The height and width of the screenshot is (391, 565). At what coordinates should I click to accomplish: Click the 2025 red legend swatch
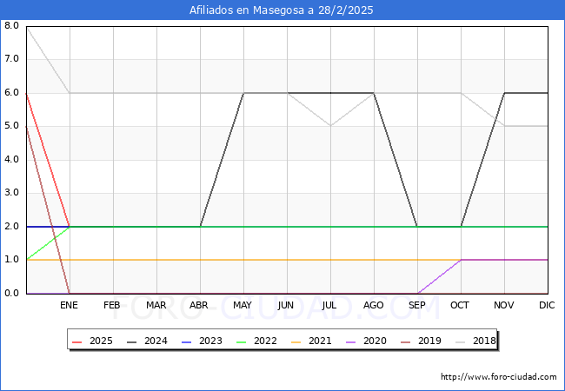click(x=77, y=341)
